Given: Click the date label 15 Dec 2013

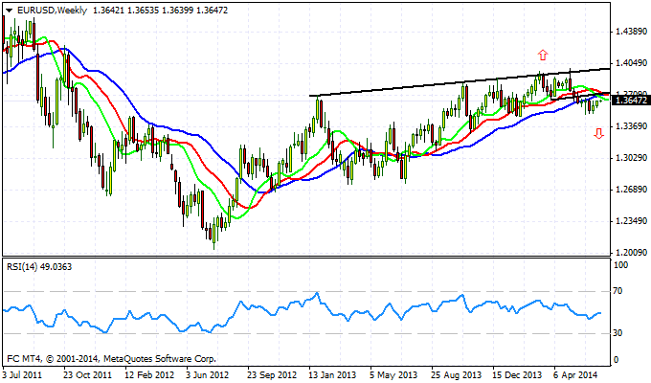Looking at the screenshot, I should click(518, 375).
